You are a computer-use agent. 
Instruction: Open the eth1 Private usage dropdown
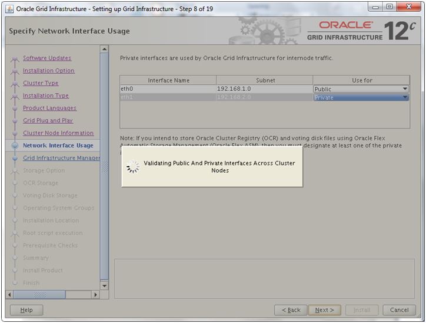pyautogui.click(x=361, y=97)
